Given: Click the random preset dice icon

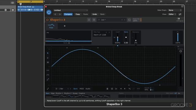Looking at the screenshot, I should [x=129, y=20].
